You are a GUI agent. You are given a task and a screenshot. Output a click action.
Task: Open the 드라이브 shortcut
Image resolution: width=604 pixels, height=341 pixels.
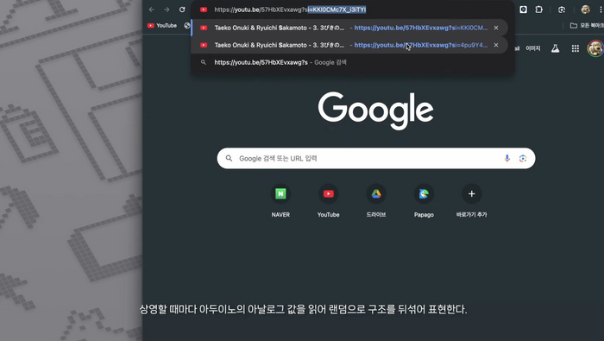click(x=376, y=200)
